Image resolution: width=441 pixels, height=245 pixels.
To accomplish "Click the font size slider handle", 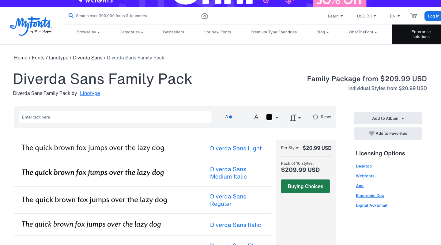I will pos(231,117).
